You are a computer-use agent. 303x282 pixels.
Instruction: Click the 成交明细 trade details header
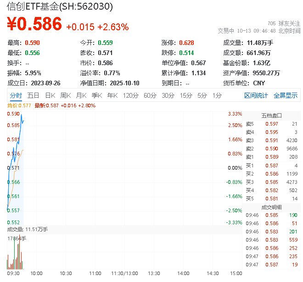click(271, 207)
